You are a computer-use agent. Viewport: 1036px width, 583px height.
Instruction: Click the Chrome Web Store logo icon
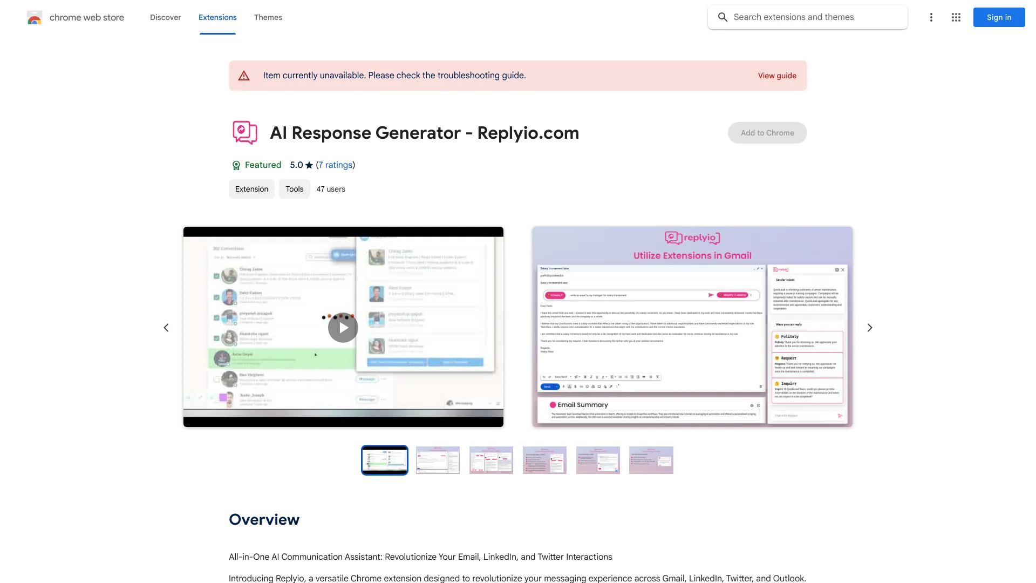[33, 17]
